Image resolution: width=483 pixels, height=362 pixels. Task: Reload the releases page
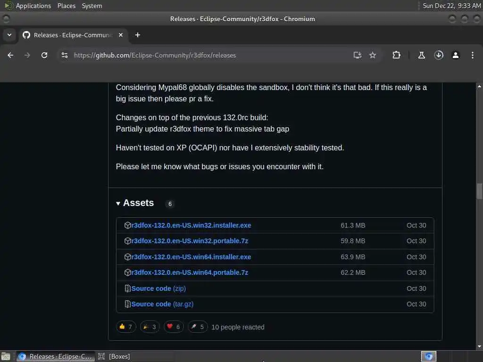tap(44, 55)
